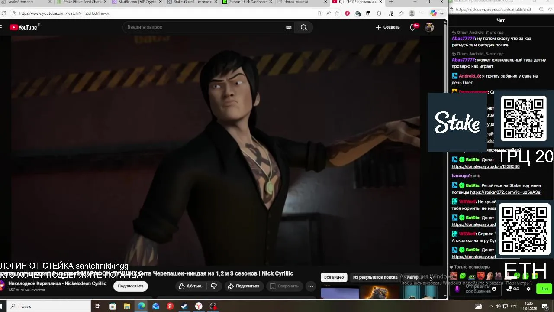Open File Explorer from the taskbar
Screen dimensions: 554x312
coord(127,306)
